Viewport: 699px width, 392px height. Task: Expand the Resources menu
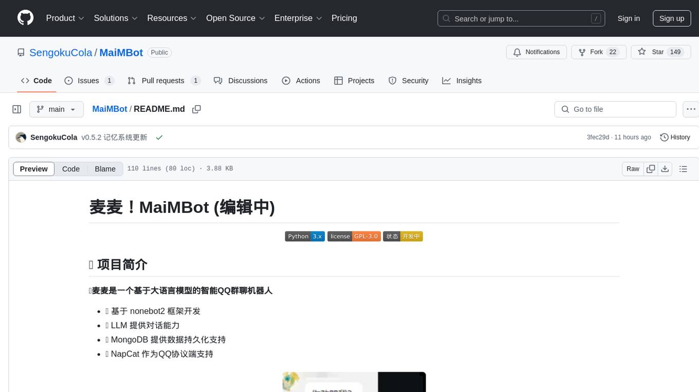pos(172,18)
